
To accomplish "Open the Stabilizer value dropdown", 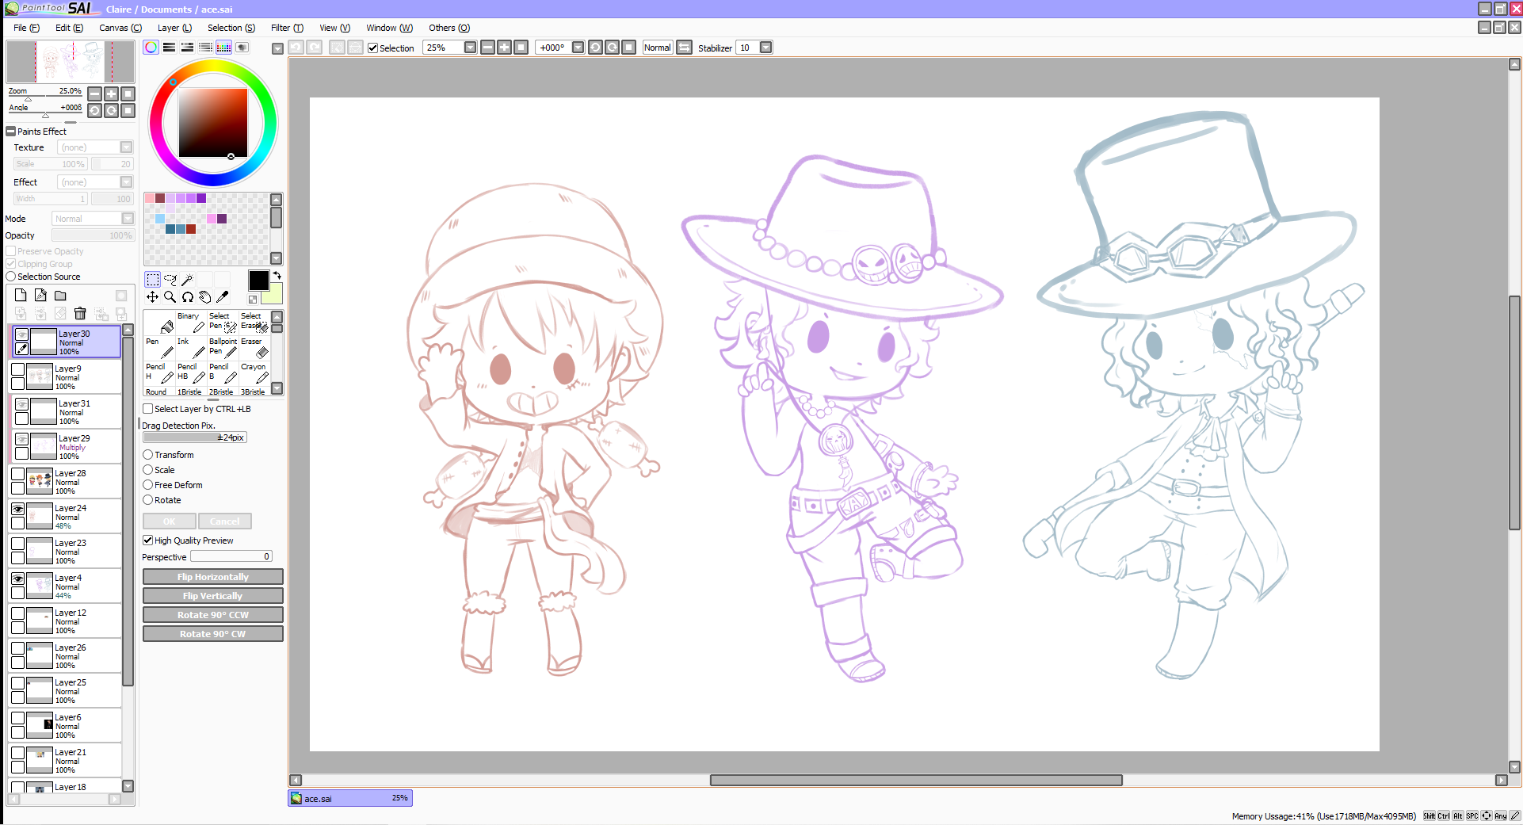I will tap(765, 48).
